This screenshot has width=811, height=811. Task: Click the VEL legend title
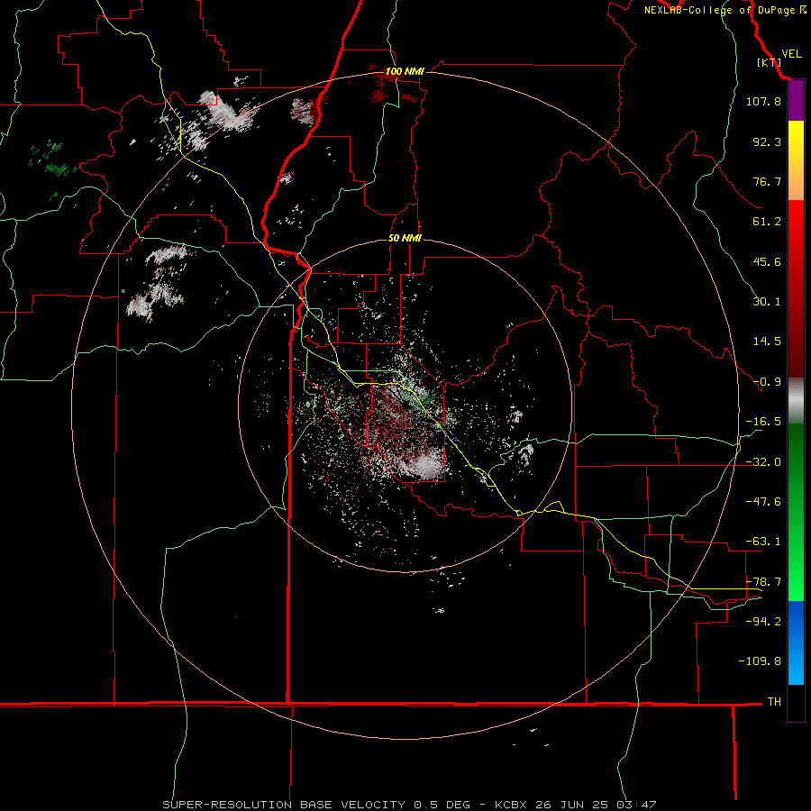click(791, 54)
